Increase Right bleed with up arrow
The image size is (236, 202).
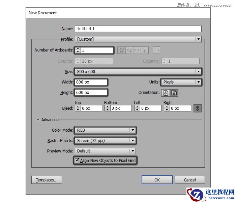167,107
